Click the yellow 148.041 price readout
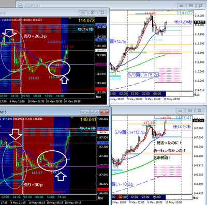Screen dimensions: 207x205 (88, 119)
